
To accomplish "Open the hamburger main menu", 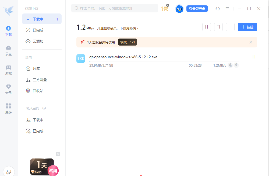I will [x=227, y=9].
